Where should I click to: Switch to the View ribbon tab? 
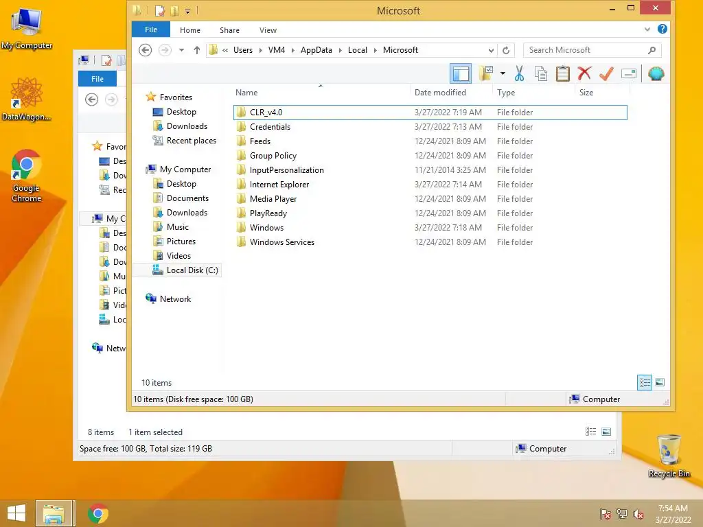click(268, 30)
